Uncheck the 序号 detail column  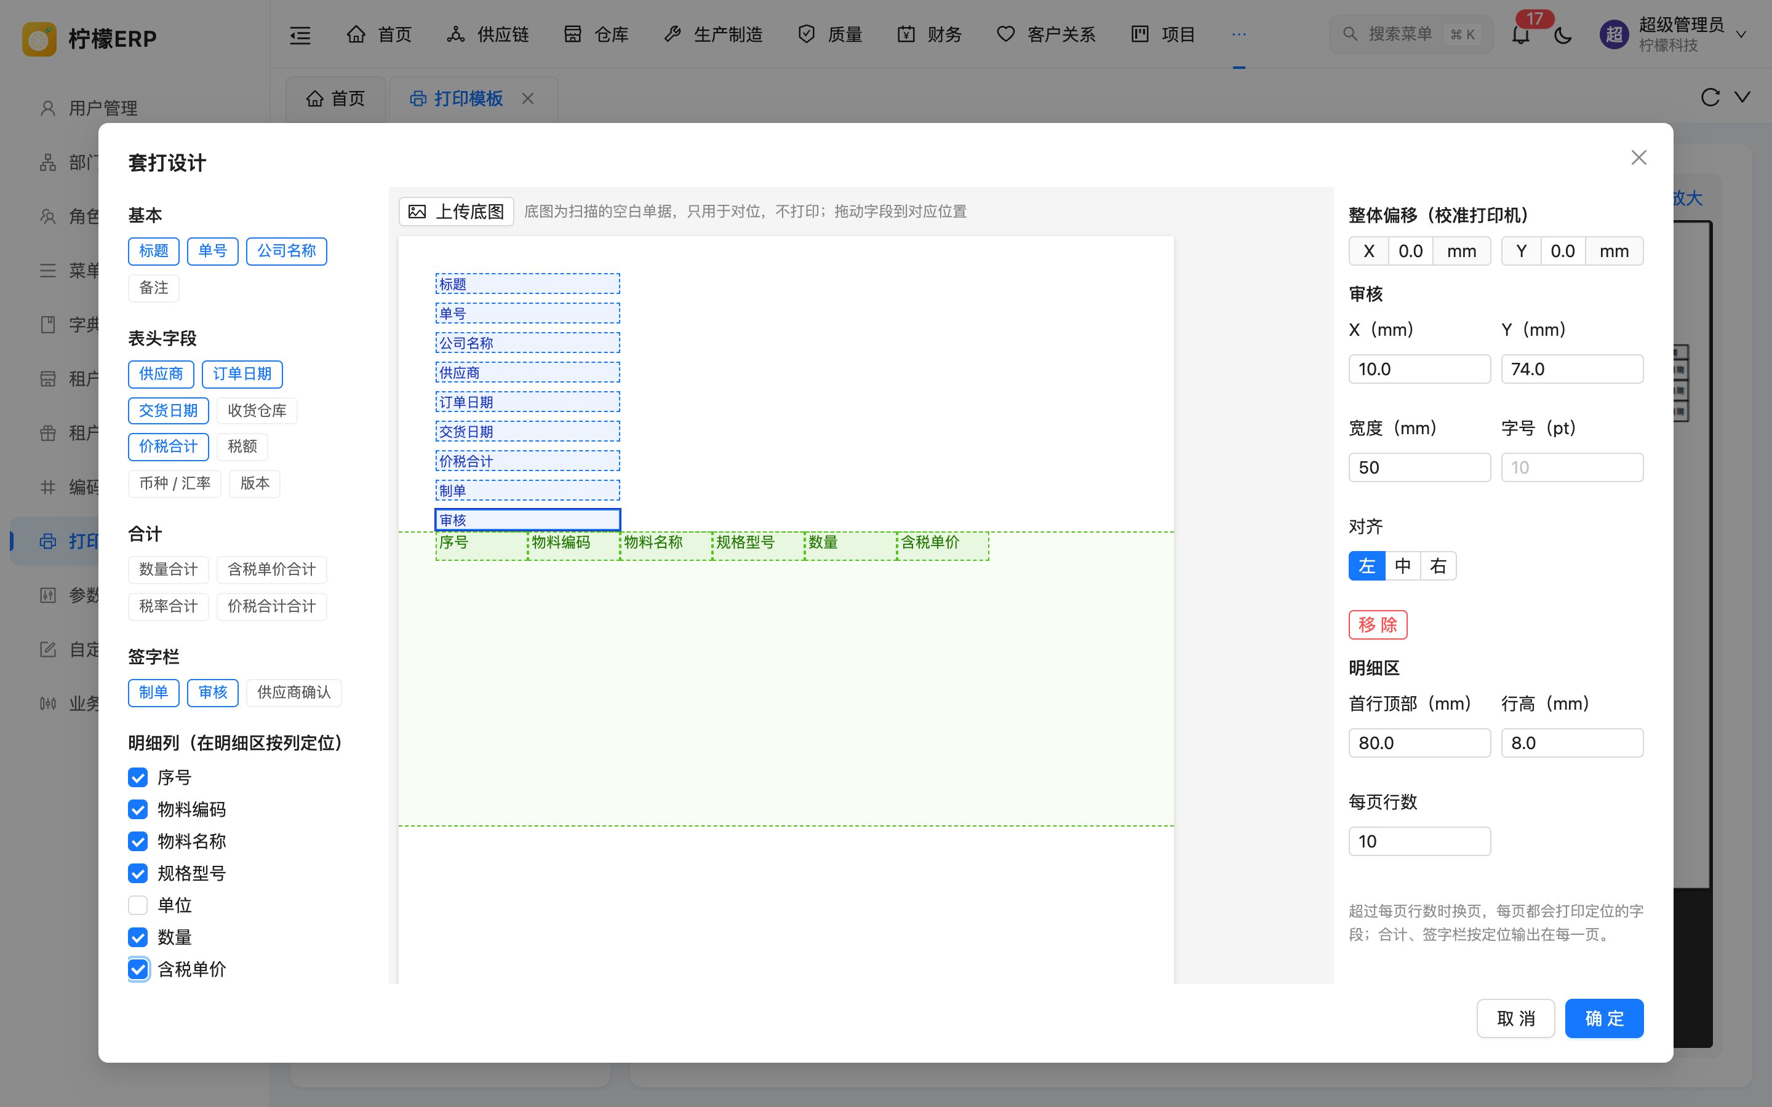click(x=138, y=777)
